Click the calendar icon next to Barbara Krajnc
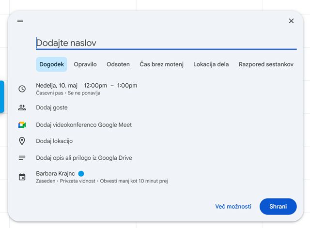The height and width of the screenshot is (228, 310). [x=22, y=177]
